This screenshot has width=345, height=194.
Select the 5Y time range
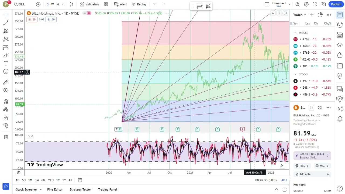pyautogui.click(x=64, y=180)
